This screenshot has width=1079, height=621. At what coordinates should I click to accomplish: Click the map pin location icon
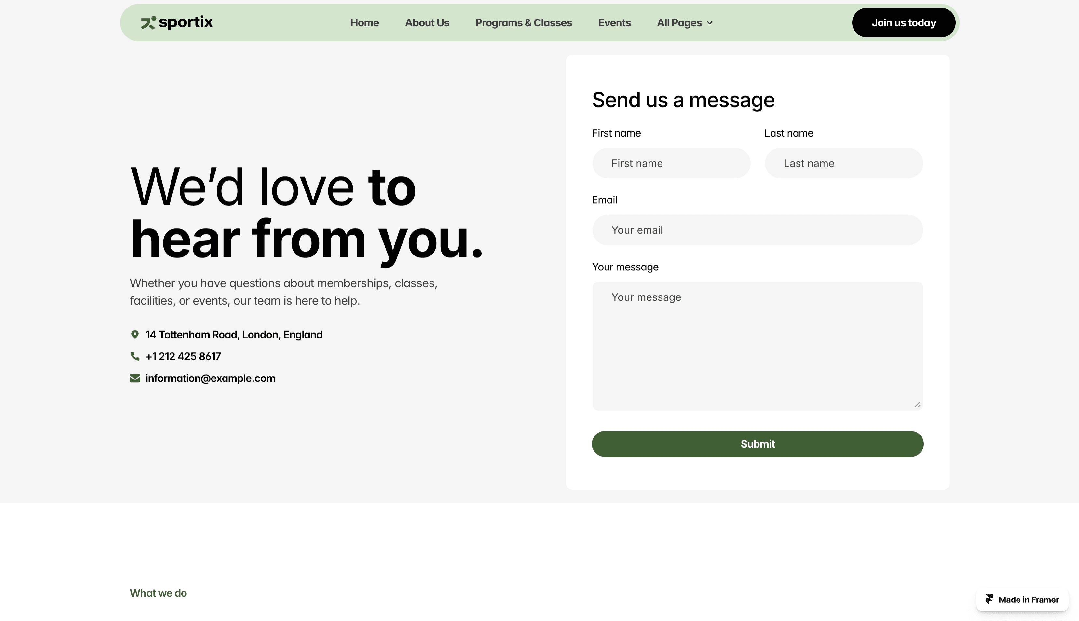(x=135, y=335)
